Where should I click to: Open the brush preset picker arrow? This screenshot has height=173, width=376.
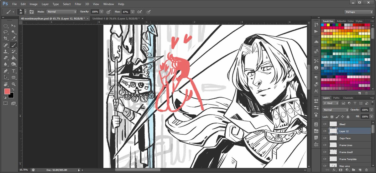click(x=25, y=12)
